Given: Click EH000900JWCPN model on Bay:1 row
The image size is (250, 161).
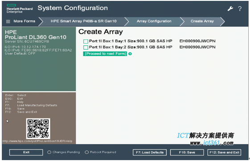Looking at the screenshot, I should click(197, 41).
